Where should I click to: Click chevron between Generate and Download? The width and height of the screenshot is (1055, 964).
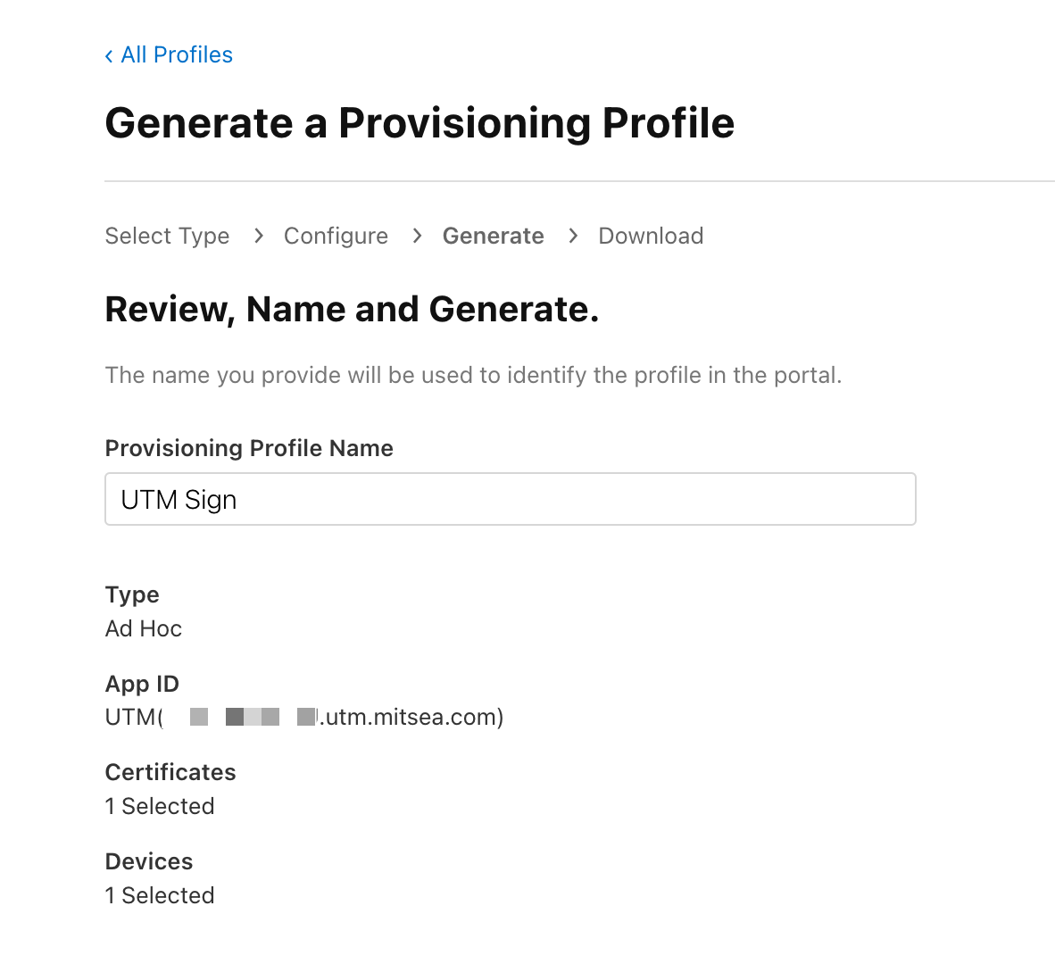(x=573, y=236)
